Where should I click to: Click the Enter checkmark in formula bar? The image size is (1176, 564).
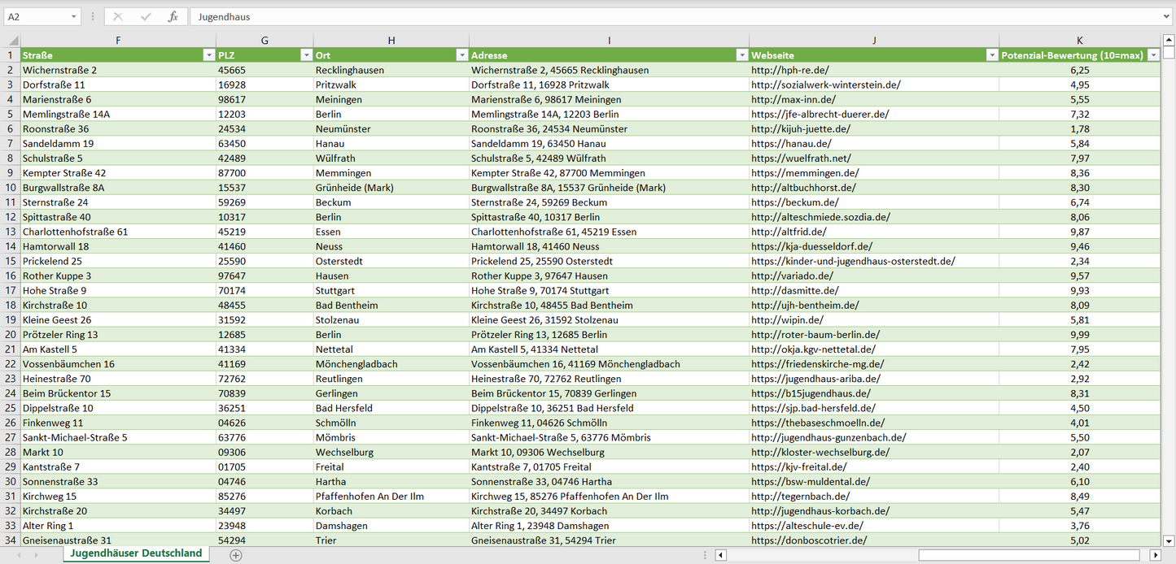click(146, 16)
